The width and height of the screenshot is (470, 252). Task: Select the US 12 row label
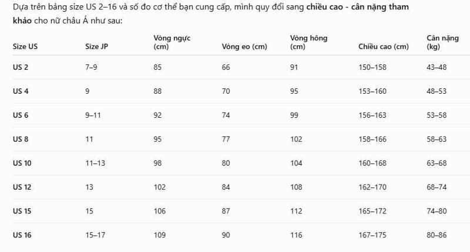22,187
